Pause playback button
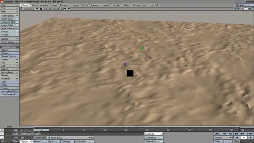Screen dimensions: 254x143 click(x=243, y=137)
